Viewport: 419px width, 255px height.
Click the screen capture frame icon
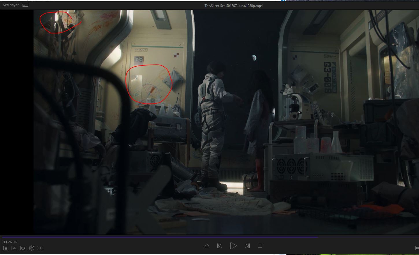40,248
